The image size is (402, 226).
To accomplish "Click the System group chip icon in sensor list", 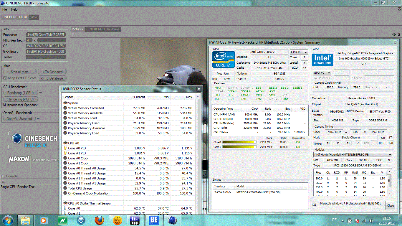I will click(x=65, y=103).
